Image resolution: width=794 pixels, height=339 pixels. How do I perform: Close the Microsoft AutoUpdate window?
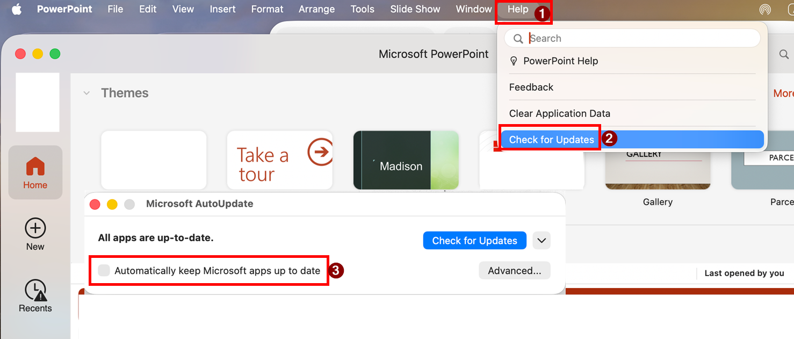click(95, 204)
